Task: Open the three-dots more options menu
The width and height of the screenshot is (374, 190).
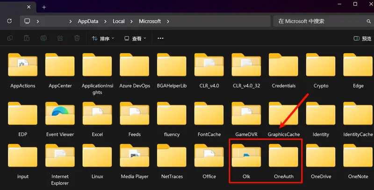Action: tap(160, 38)
